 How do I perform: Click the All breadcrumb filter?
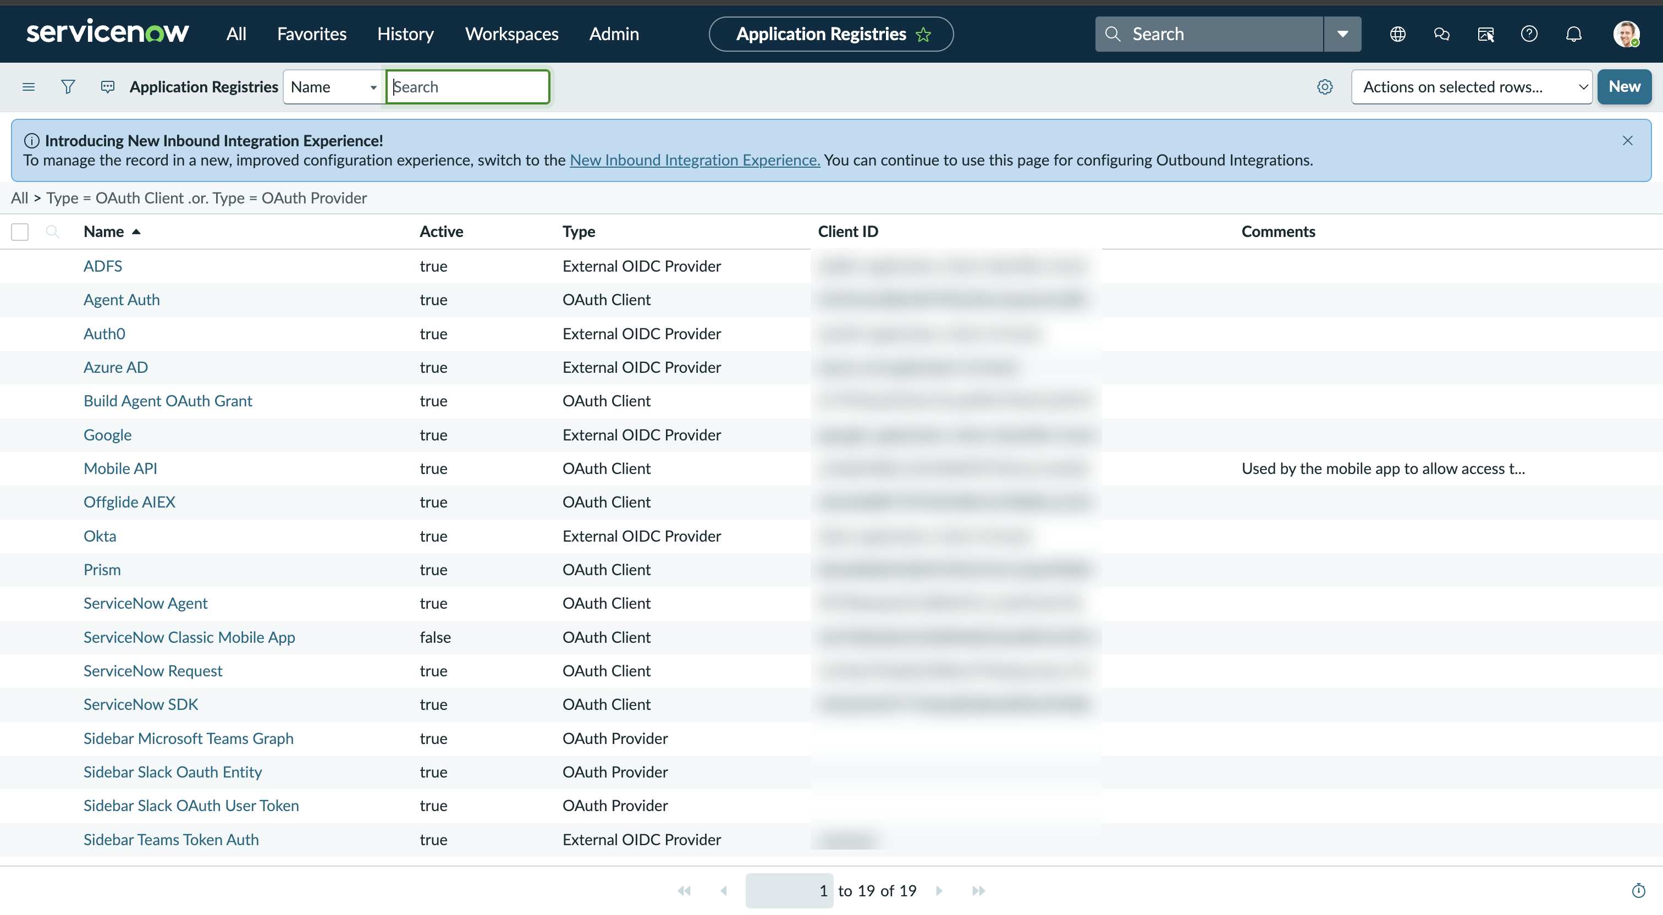tap(19, 197)
